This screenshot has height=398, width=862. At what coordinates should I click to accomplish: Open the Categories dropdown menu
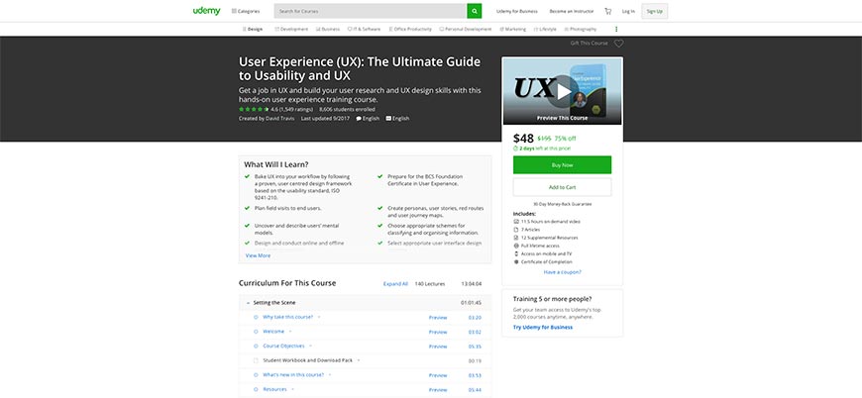(246, 11)
